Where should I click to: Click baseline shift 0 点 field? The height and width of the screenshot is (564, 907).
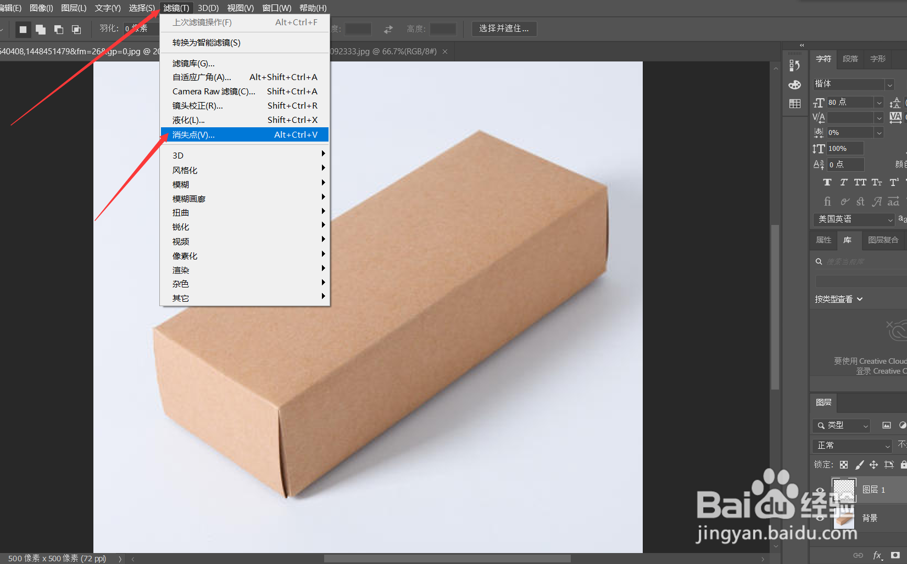click(x=845, y=165)
